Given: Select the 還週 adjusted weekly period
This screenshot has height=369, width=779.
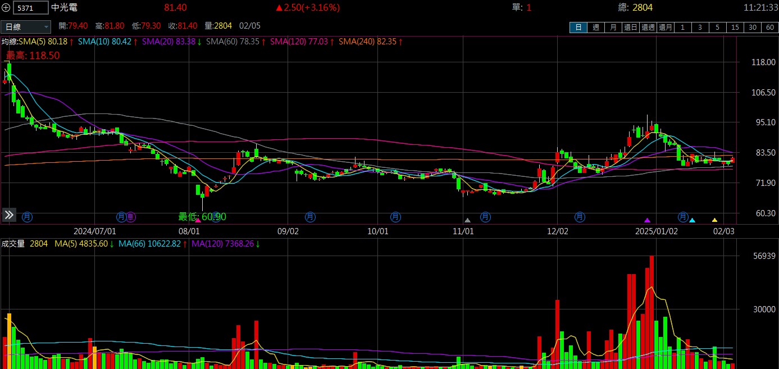Looking at the screenshot, I should [648, 27].
